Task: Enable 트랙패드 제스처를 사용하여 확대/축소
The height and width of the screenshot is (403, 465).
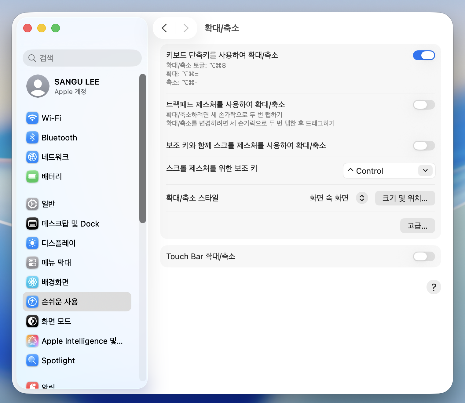Action: tap(424, 105)
